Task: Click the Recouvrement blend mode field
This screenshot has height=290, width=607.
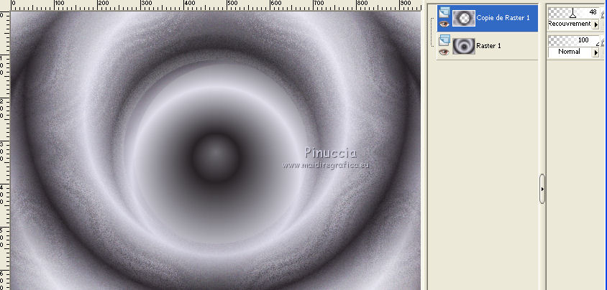Action: [x=570, y=24]
